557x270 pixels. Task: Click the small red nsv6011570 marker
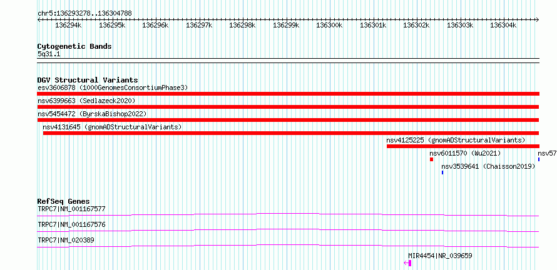click(x=432, y=159)
